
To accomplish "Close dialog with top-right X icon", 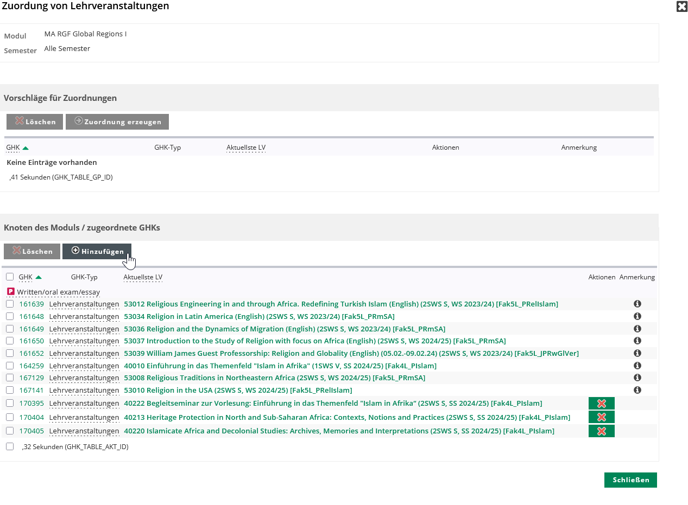I will 681,7.
